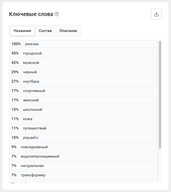Viewport: 171px width, 192px height.
Task: Select the повседневный 9% row
Action: tap(83, 147)
